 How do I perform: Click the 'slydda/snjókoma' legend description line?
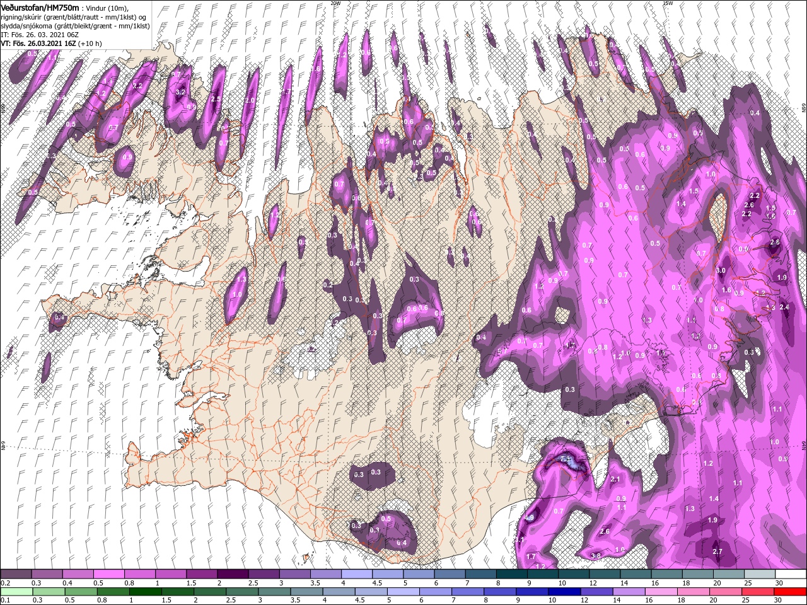74,25
